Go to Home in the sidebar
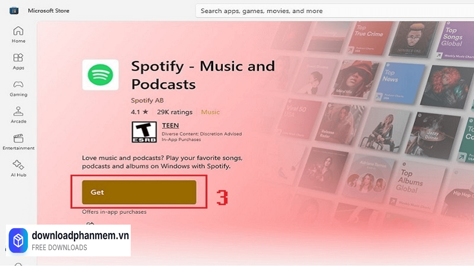 [x=18, y=34]
